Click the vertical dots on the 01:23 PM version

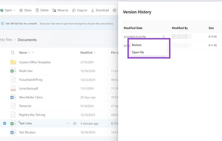[x=164, y=37]
